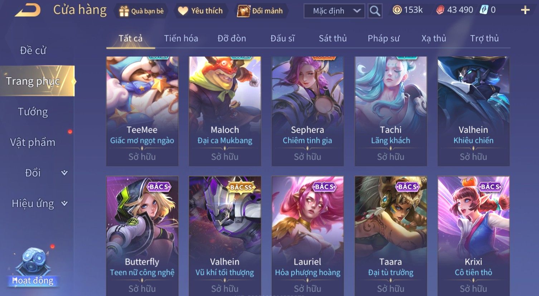The width and height of the screenshot is (539, 296).
Task: Go to Tướng in the sidebar
Action: (x=33, y=112)
